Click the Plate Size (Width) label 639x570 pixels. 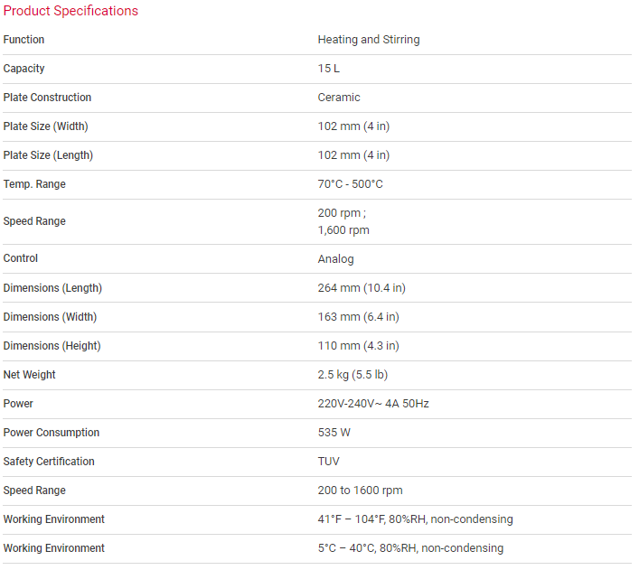click(45, 126)
